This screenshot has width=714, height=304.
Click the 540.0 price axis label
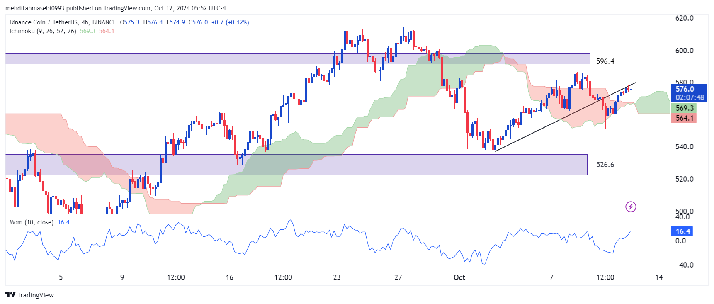(684, 147)
